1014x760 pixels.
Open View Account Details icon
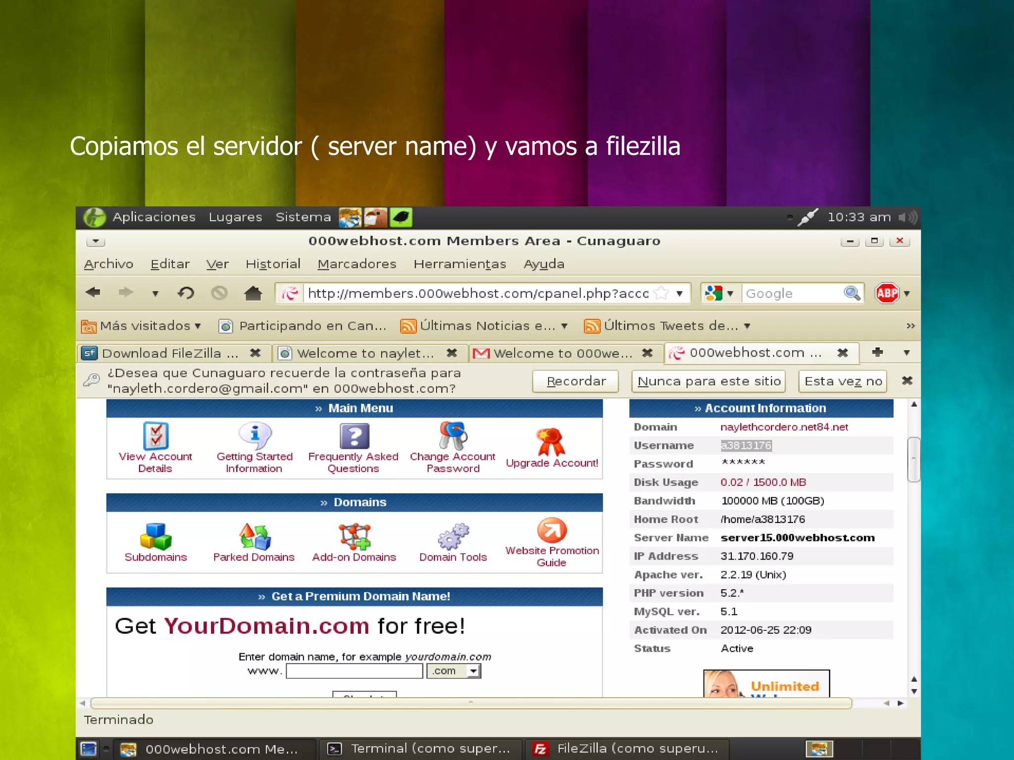(155, 436)
